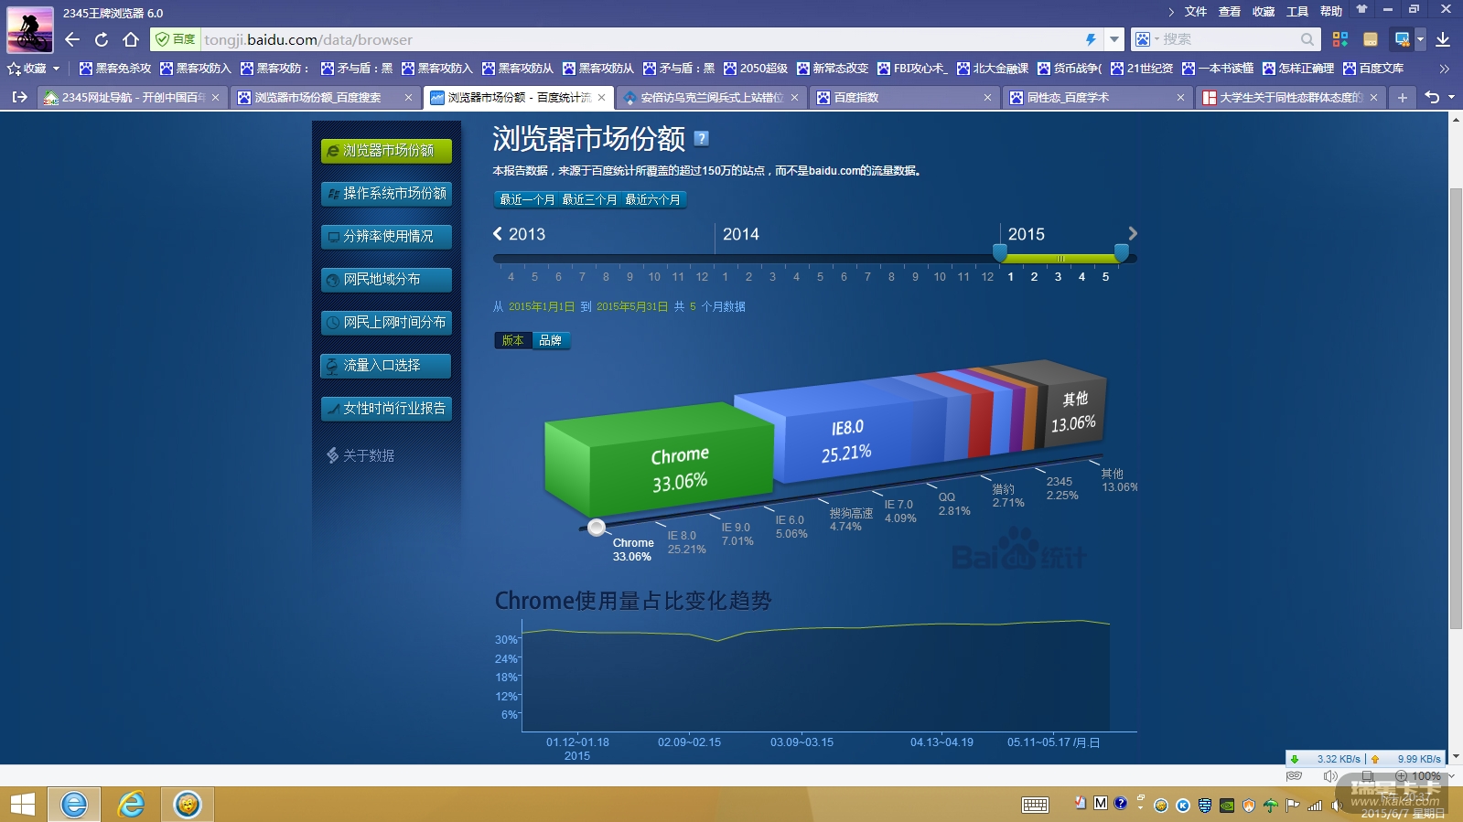Open the 收藏 menu in title bar
This screenshot has height=822, width=1463.
point(1264,12)
